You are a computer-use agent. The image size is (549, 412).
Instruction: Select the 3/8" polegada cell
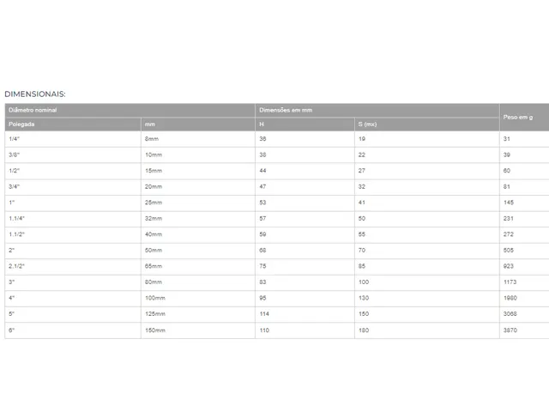(73, 154)
